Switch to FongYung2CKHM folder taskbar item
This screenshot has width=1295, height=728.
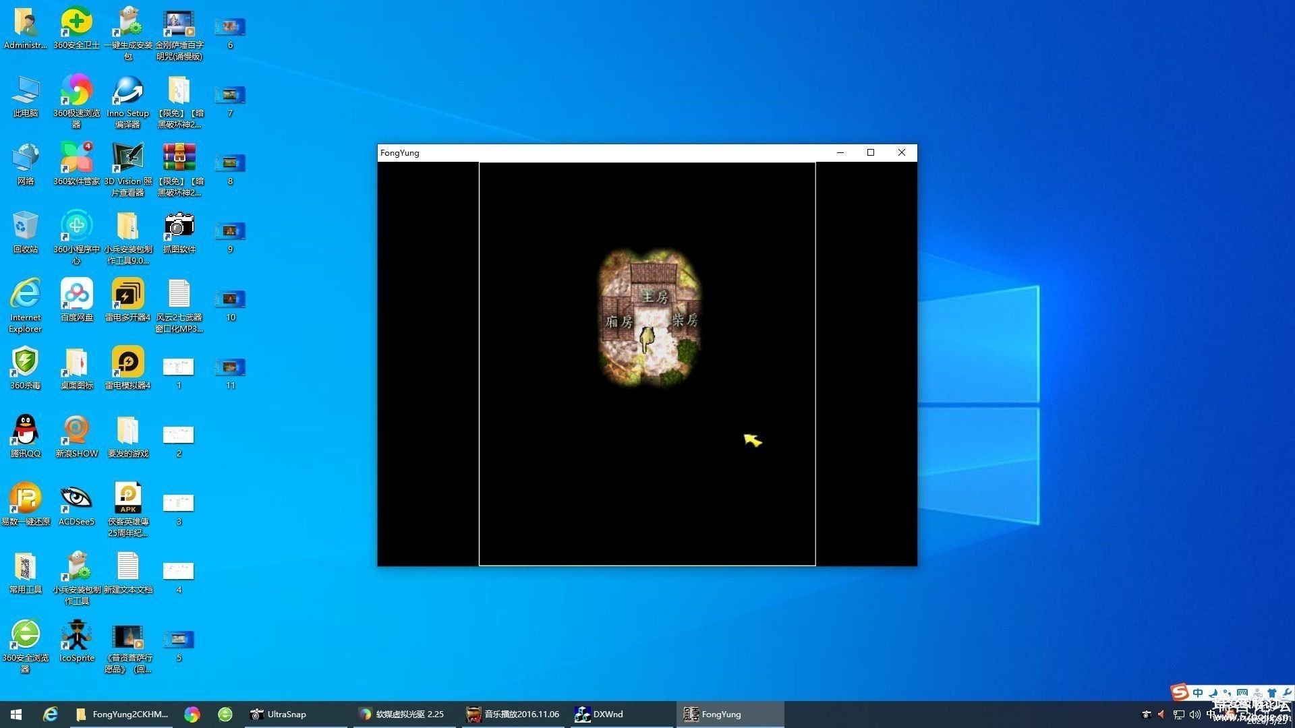(123, 715)
